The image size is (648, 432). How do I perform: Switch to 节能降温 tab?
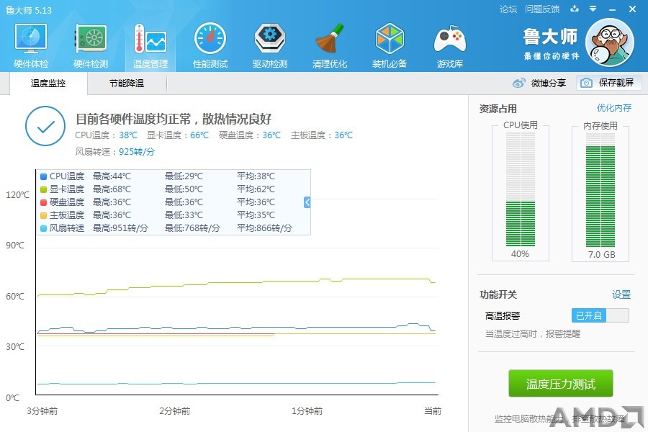pyautogui.click(x=127, y=84)
